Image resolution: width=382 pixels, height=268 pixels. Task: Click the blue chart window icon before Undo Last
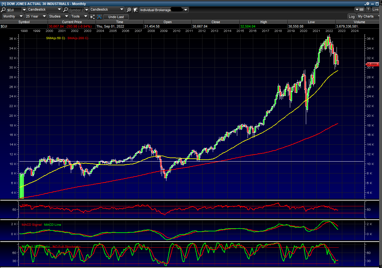point(99,17)
